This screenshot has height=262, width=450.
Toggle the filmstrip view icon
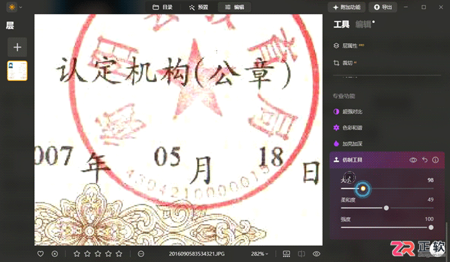[287, 254]
